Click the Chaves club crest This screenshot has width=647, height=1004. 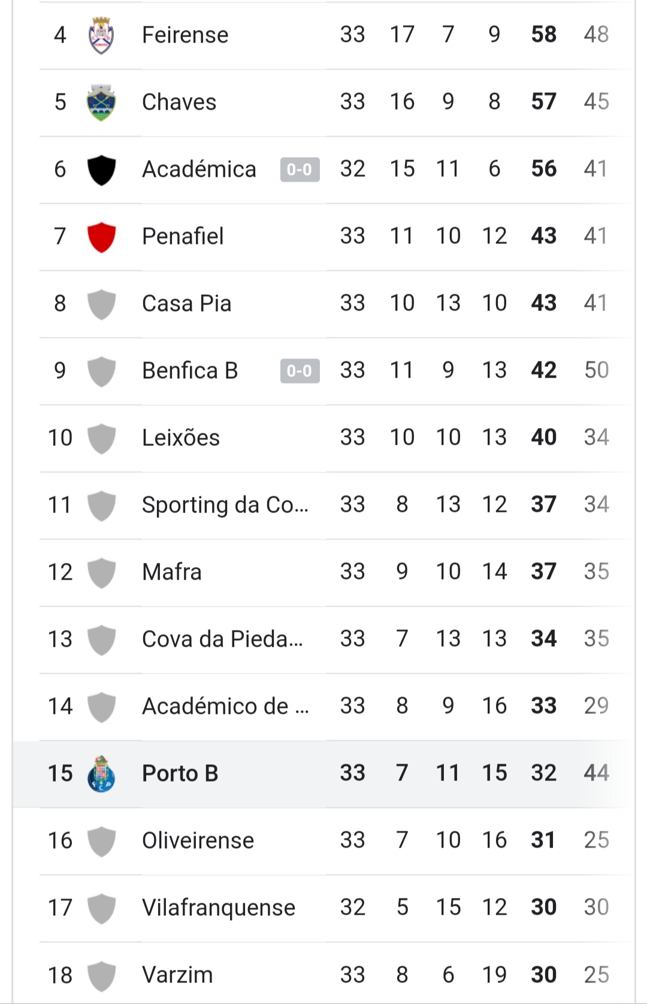pyautogui.click(x=101, y=102)
